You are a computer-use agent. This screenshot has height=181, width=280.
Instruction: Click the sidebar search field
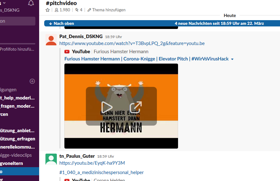17,21
